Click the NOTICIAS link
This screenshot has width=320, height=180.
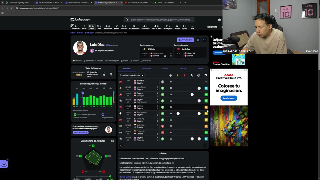coord(212,27)
